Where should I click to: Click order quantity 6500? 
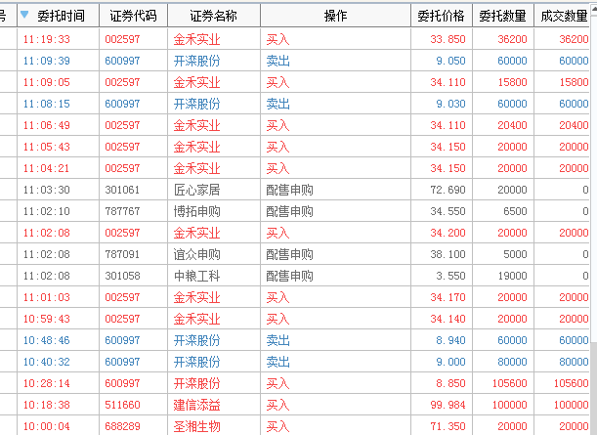click(x=515, y=211)
